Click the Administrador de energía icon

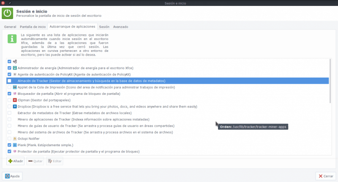(x=15, y=68)
